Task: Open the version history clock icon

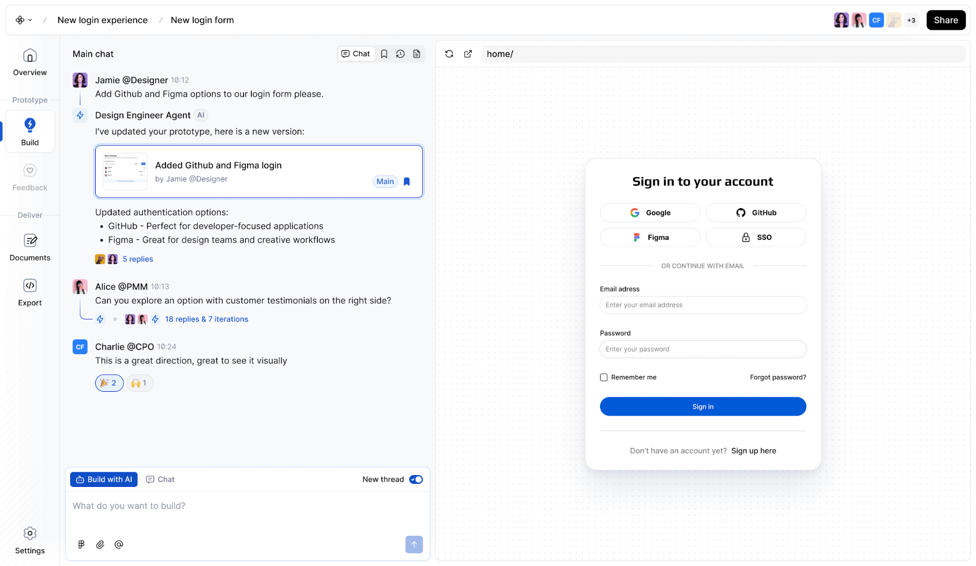Action: [400, 54]
